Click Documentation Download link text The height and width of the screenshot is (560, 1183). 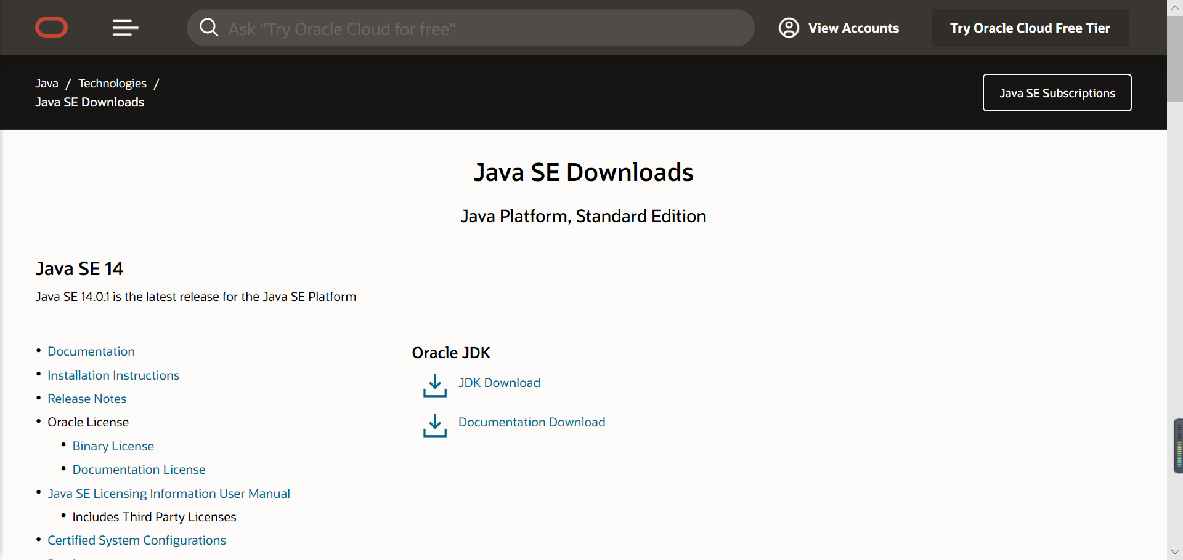coord(532,422)
